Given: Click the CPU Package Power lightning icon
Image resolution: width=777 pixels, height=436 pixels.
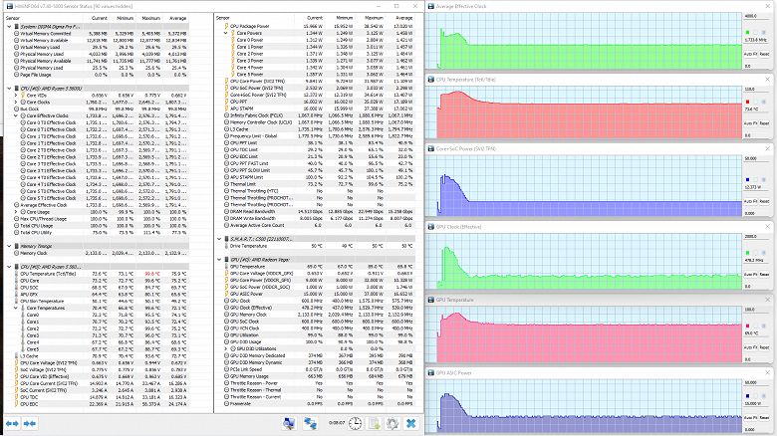Looking at the screenshot, I should [x=226, y=26].
